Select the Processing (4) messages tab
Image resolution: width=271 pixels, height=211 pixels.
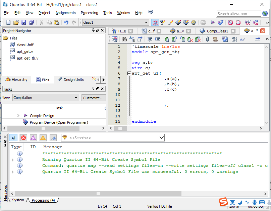click(x=43, y=200)
